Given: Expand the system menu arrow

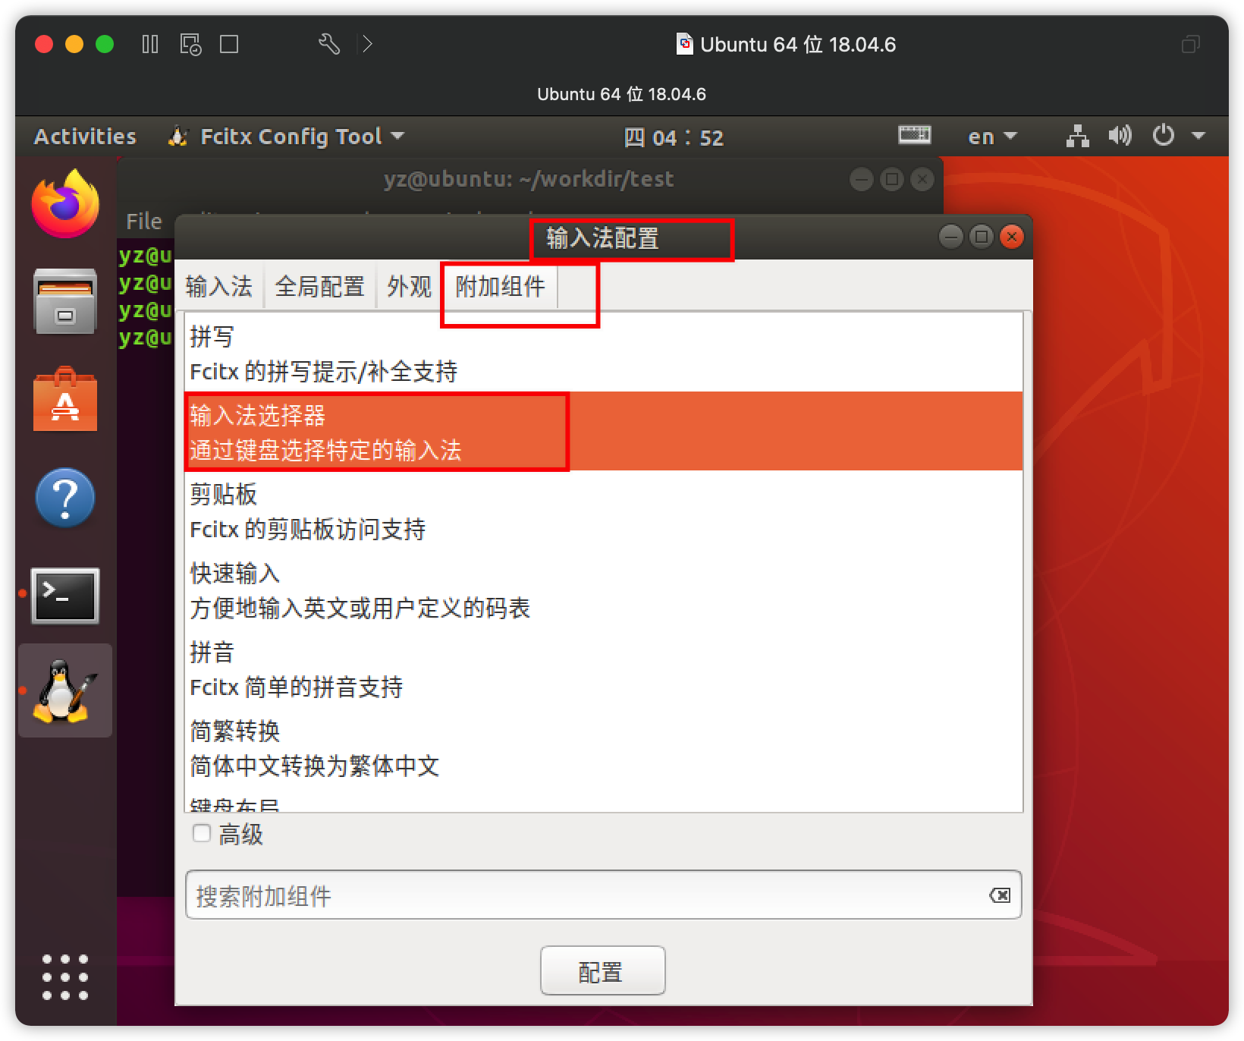Looking at the screenshot, I should click(x=1198, y=136).
